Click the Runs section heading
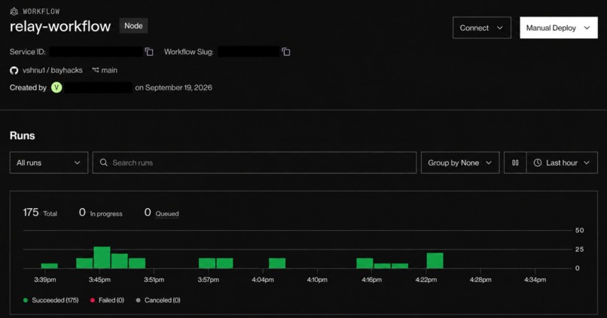607x318 pixels. click(x=22, y=135)
